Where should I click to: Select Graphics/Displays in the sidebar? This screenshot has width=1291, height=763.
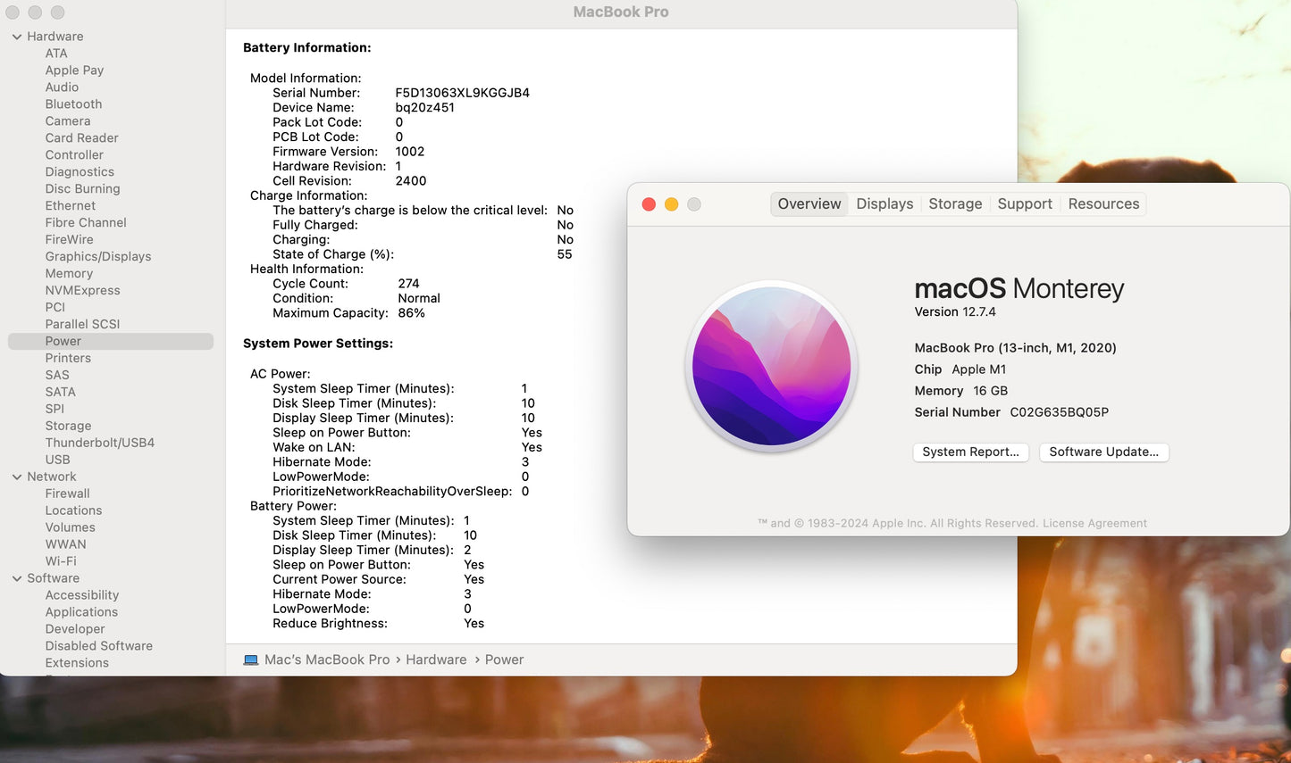pyautogui.click(x=98, y=257)
